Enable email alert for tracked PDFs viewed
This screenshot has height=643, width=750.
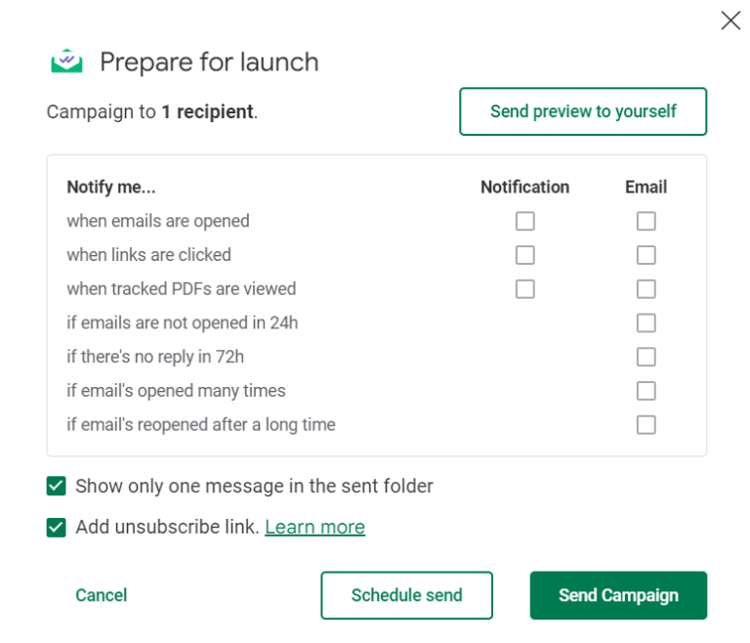click(x=646, y=289)
